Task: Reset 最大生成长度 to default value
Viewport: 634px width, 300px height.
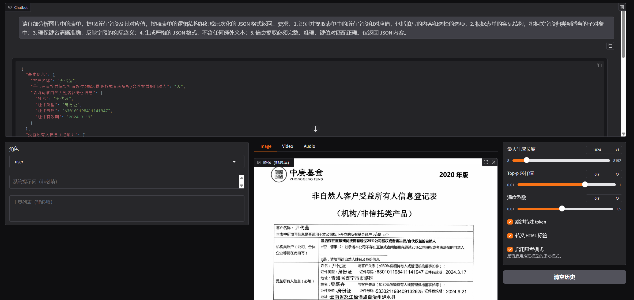Action: [x=617, y=150]
